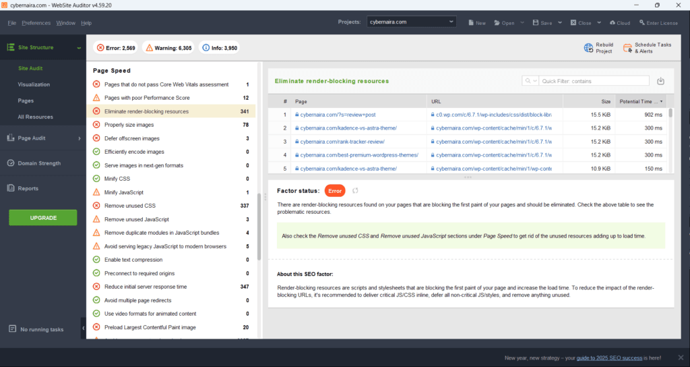
Task: Click the search magnifier in Quick Filter
Action: (x=527, y=81)
